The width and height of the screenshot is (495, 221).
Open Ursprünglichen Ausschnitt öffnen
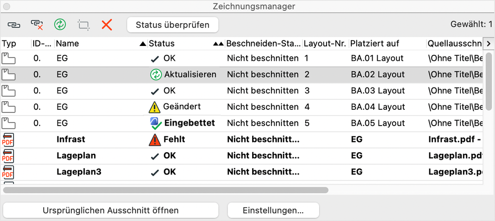(x=111, y=210)
